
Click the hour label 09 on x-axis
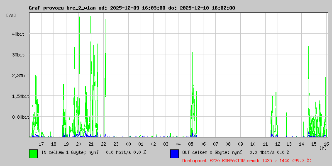[241, 144]
